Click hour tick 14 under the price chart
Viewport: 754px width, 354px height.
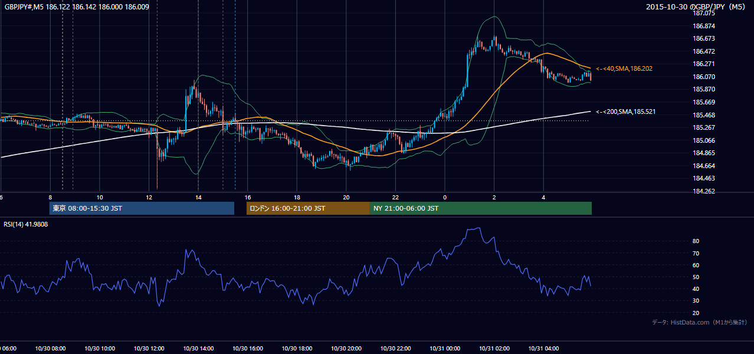pos(198,197)
